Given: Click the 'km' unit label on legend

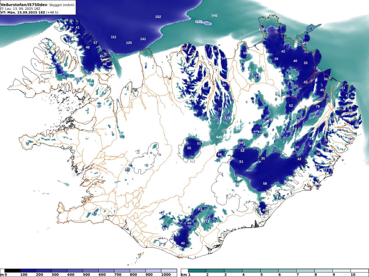Looking at the screenshot, I should pyautogui.click(x=184, y=275).
